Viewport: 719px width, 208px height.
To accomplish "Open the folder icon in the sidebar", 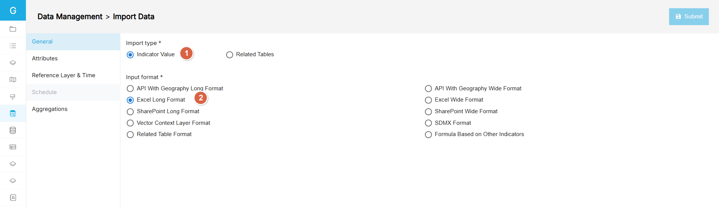I will (13, 29).
